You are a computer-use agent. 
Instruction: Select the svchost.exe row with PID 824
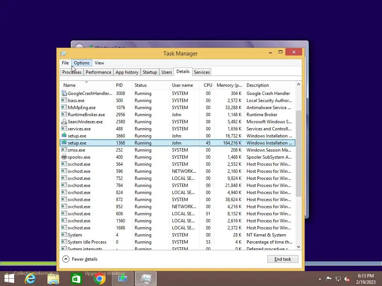pos(177,192)
